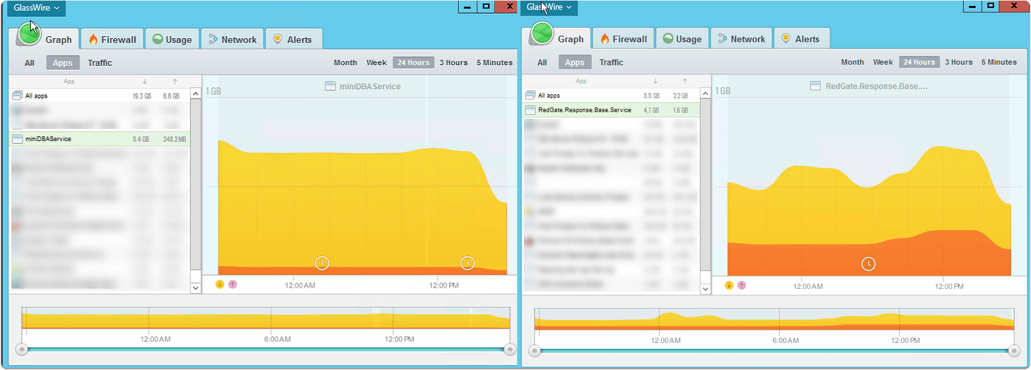The height and width of the screenshot is (370, 1031).
Task: Sort by upload column in right window
Action: point(685,82)
